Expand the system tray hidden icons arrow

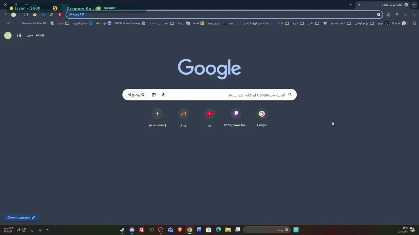[47, 230]
